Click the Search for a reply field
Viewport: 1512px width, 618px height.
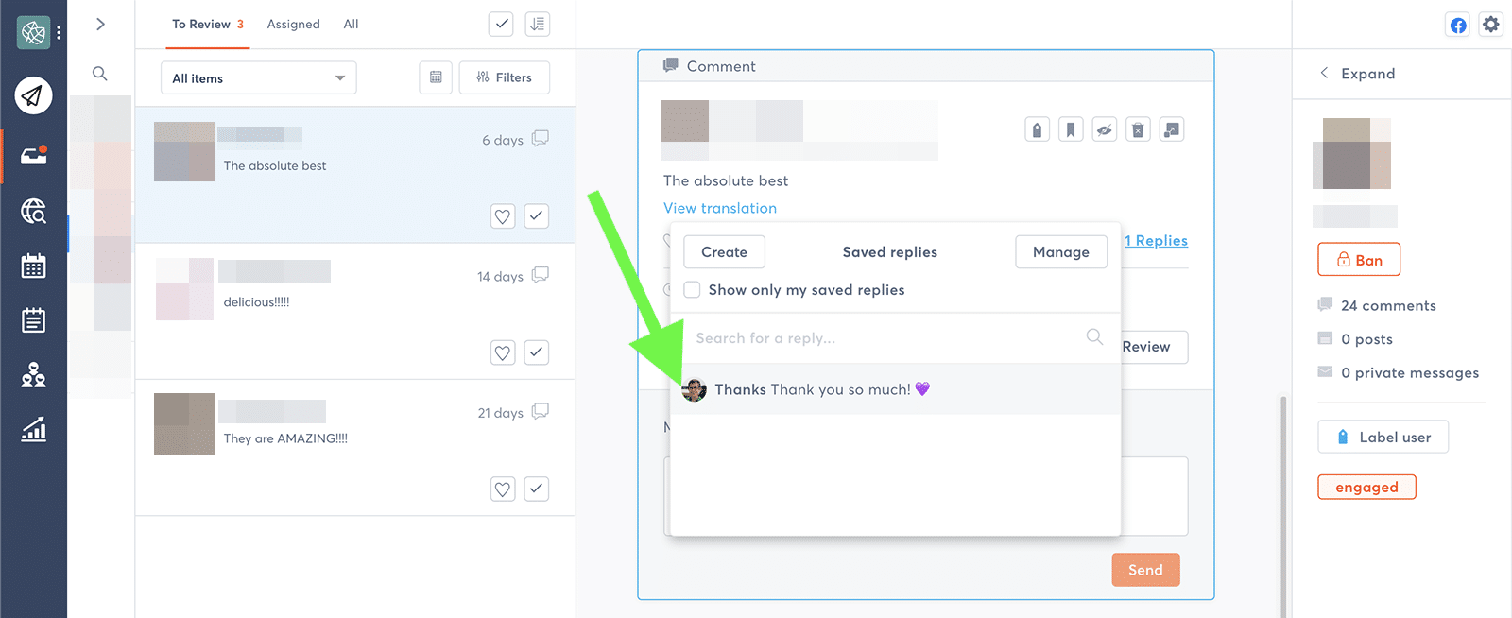coord(895,337)
